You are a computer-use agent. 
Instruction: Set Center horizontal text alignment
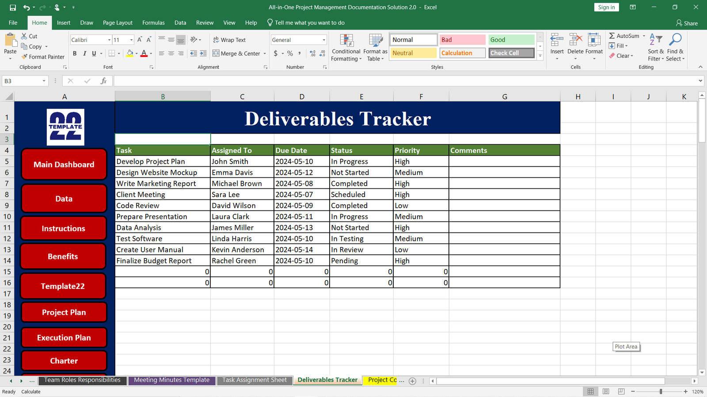(171, 53)
